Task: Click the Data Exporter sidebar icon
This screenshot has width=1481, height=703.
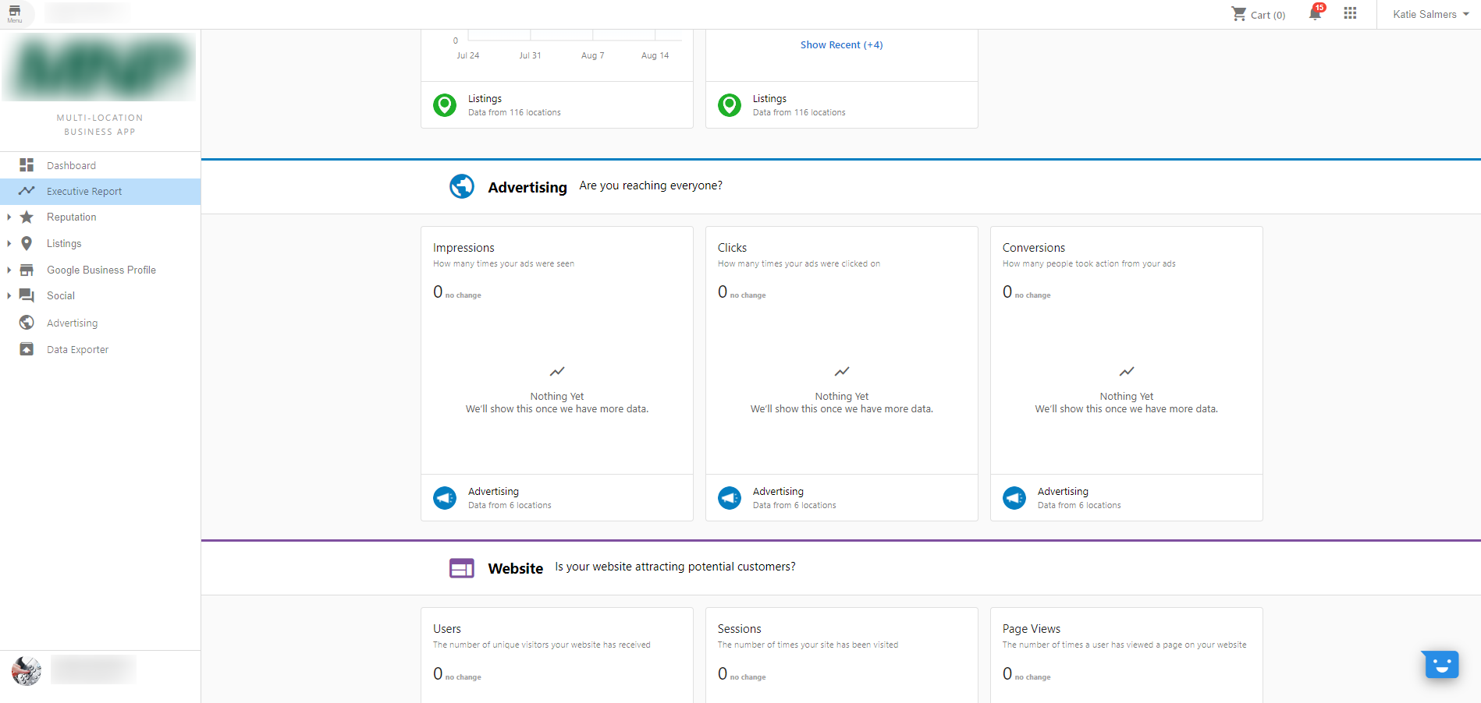Action: pos(27,349)
